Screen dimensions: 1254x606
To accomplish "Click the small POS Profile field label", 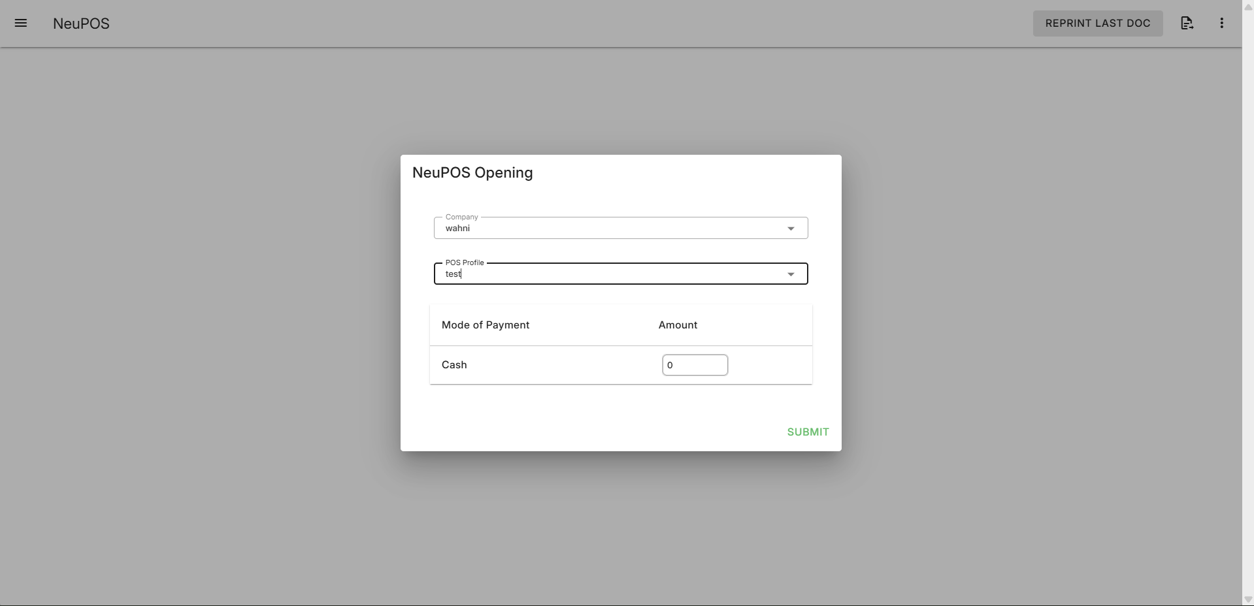I will [x=464, y=263].
